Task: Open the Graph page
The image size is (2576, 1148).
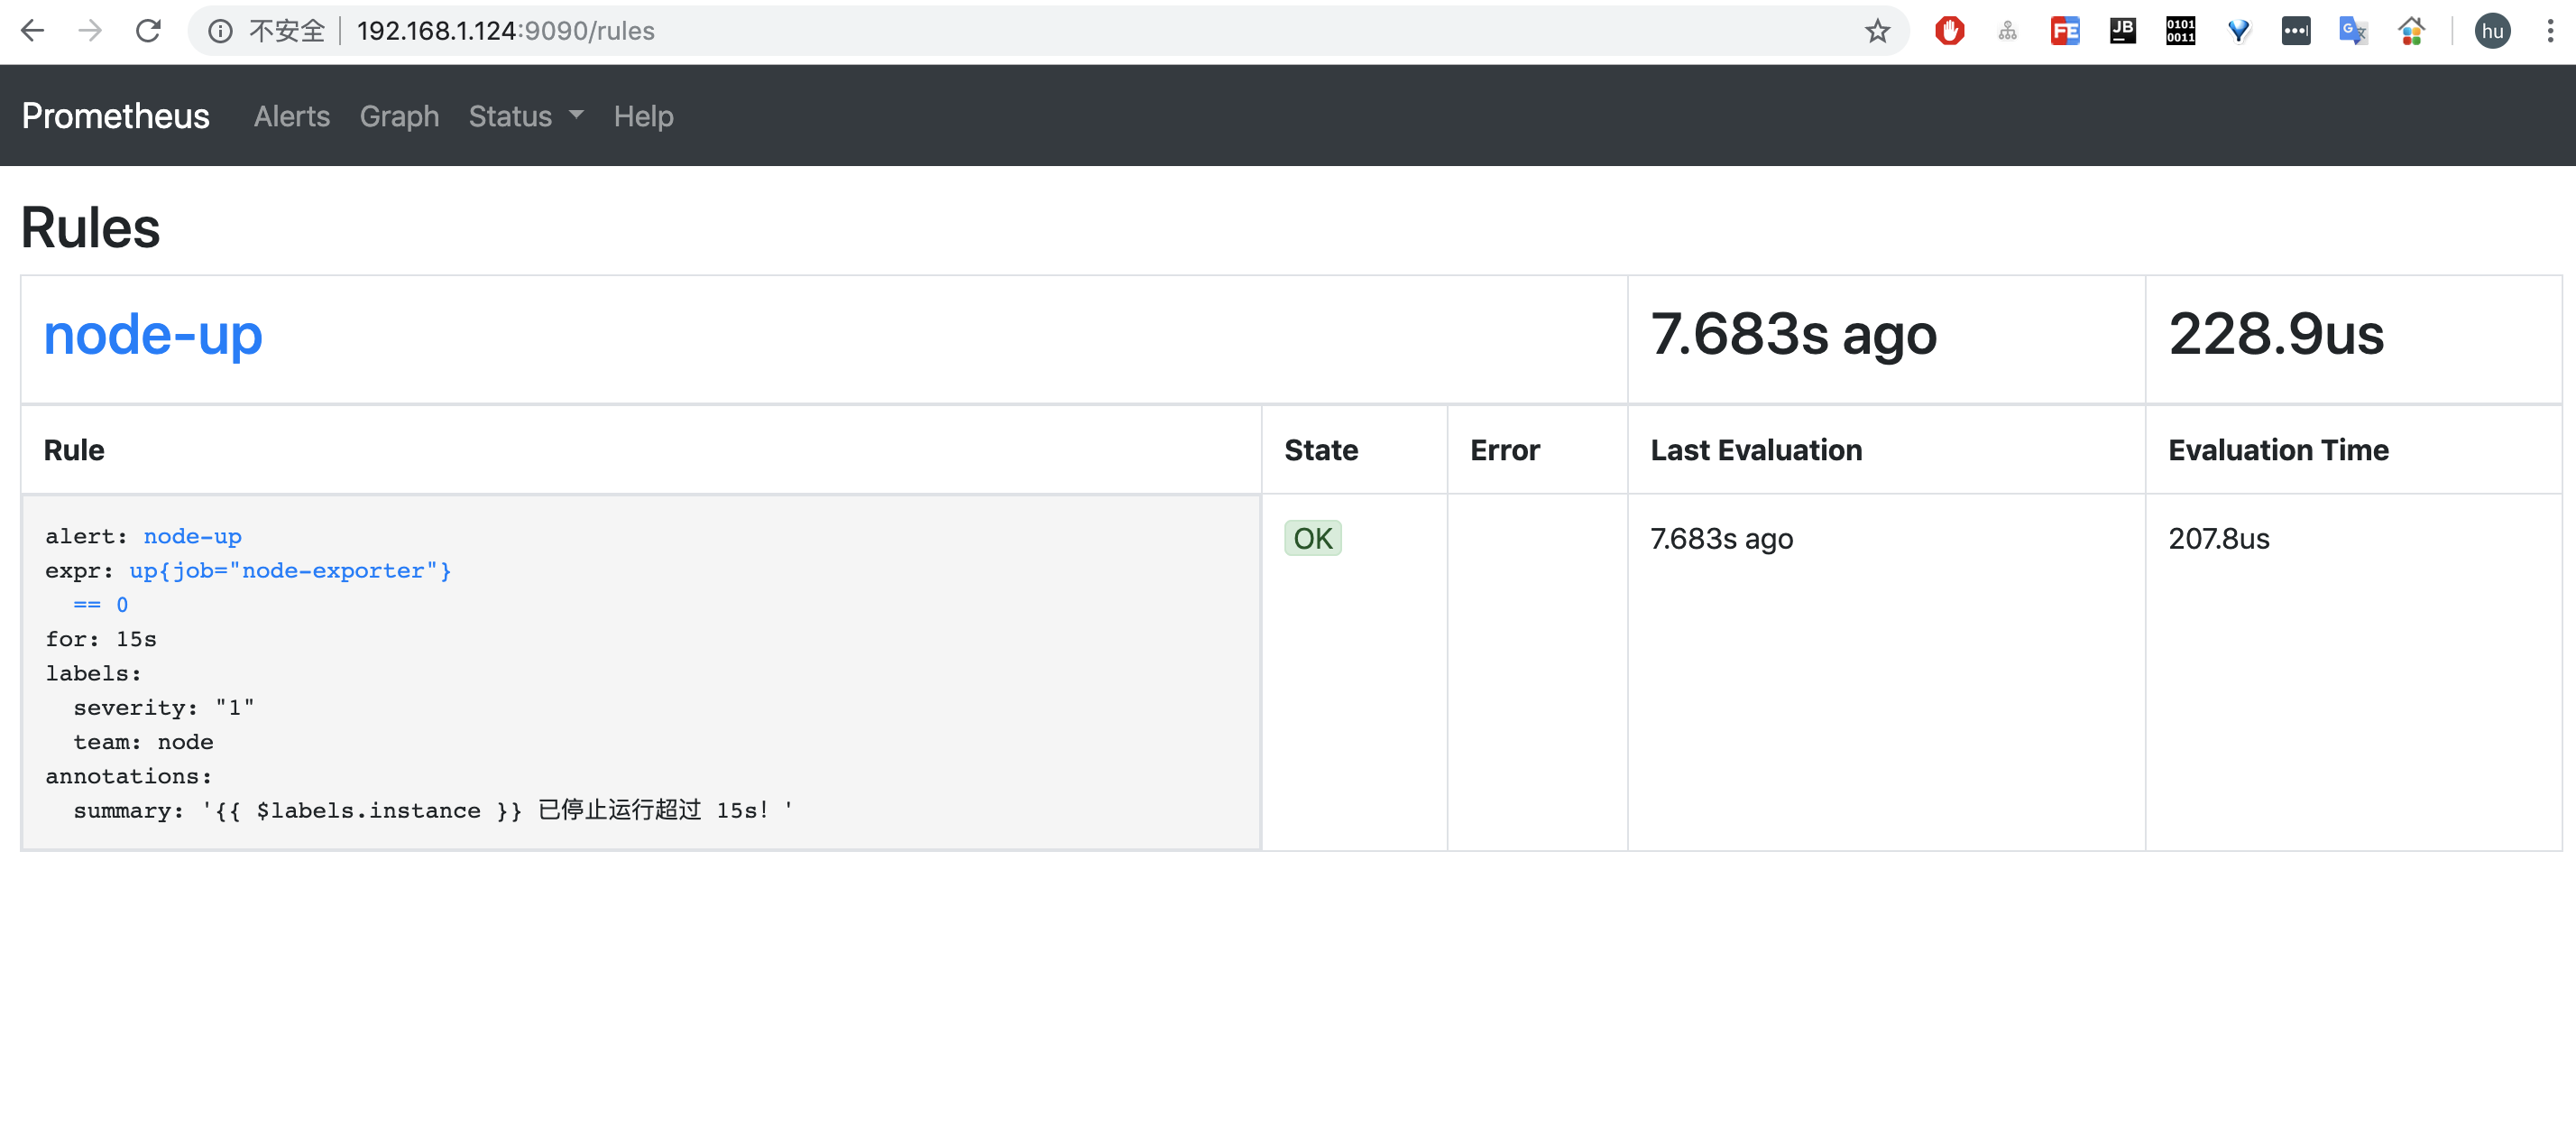Action: tap(399, 116)
